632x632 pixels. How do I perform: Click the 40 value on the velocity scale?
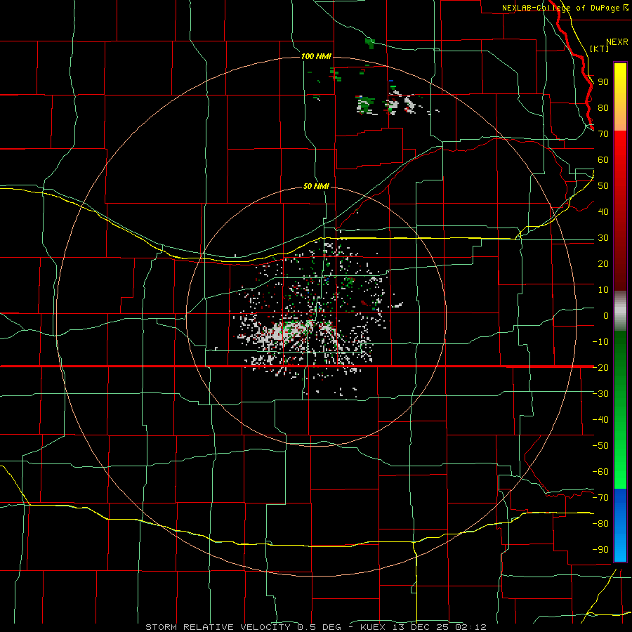(603, 211)
